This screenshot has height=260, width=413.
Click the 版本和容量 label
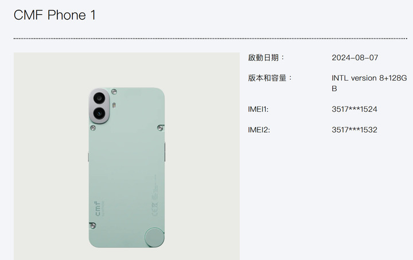270,78
